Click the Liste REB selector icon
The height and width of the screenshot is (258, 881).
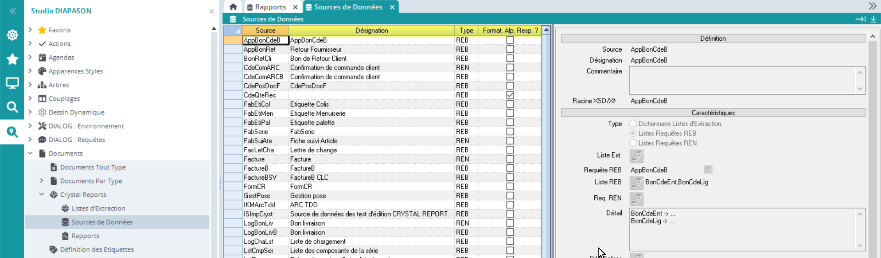click(636, 183)
